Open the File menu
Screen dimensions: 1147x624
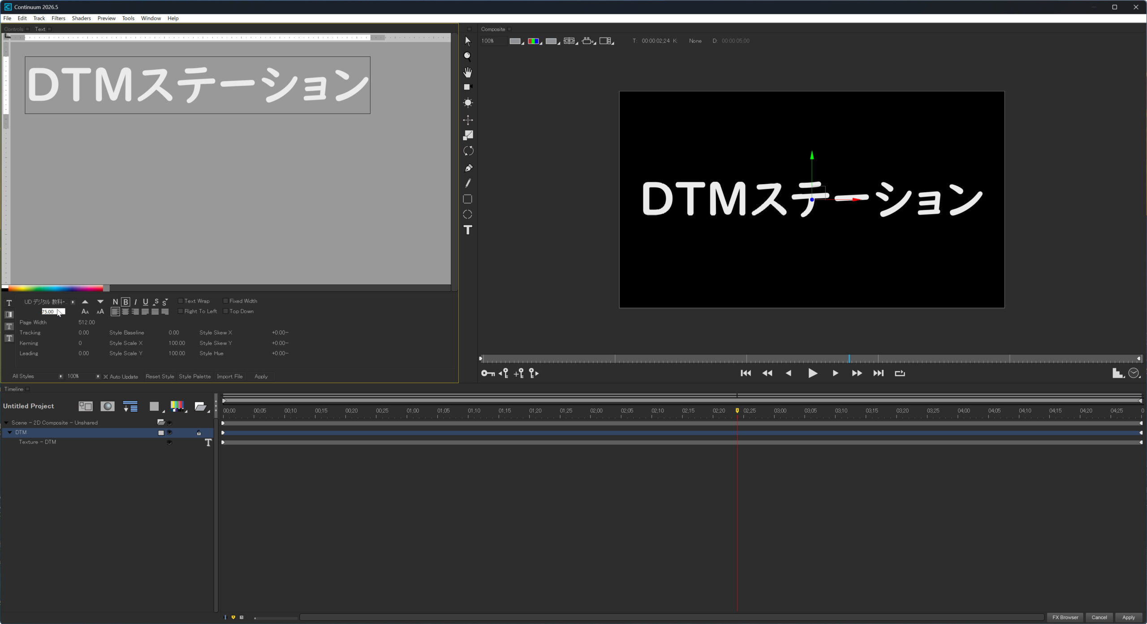click(x=7, y=18)
